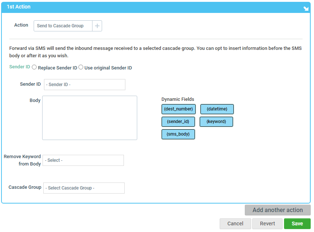Click the Body field label
This screenshot has width=314, height=232.
tap(35, 100)
